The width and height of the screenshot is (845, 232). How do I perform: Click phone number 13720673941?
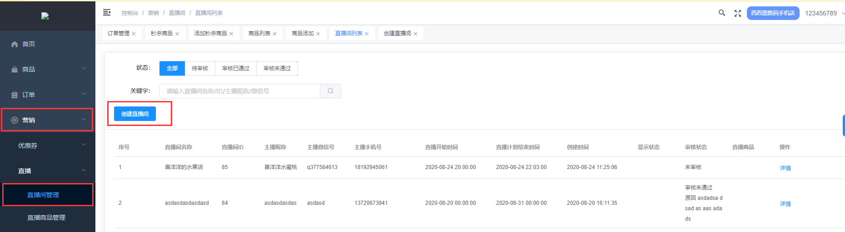click(x=371, y=203)
